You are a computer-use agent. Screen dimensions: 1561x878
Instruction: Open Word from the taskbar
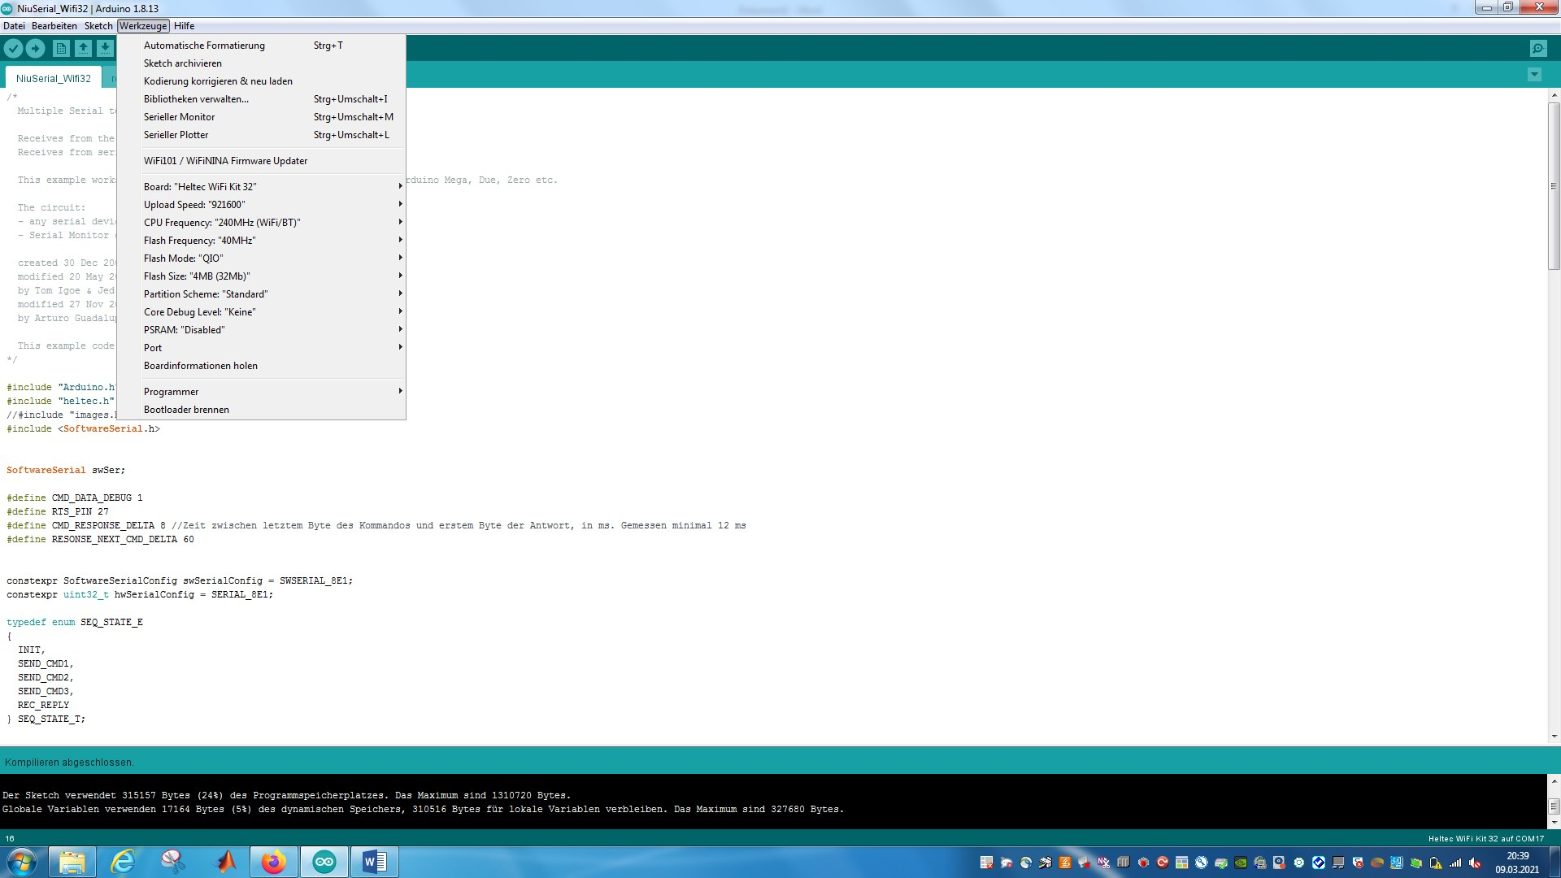[x=374, y=862]
